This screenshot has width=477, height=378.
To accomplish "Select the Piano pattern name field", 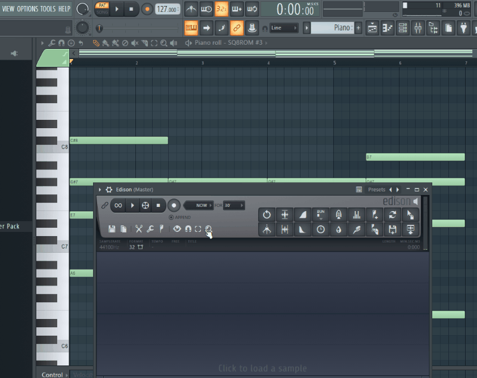I will coord(332,28).
